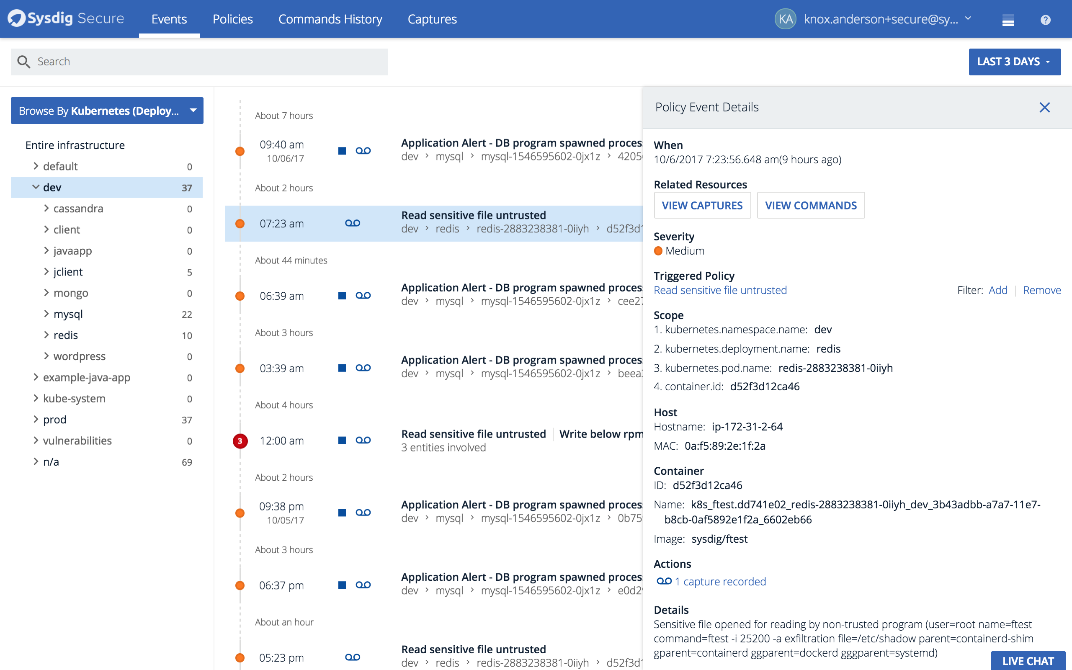
Task: Click the capture recording icon on the 07:23 am event
Action: coord(353,223)
